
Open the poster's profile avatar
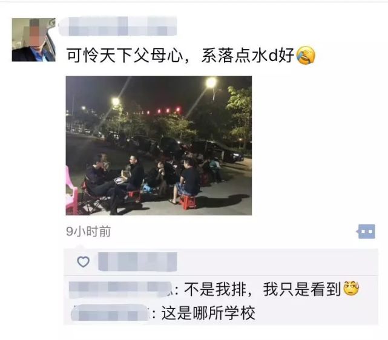[x=33, y=39]
